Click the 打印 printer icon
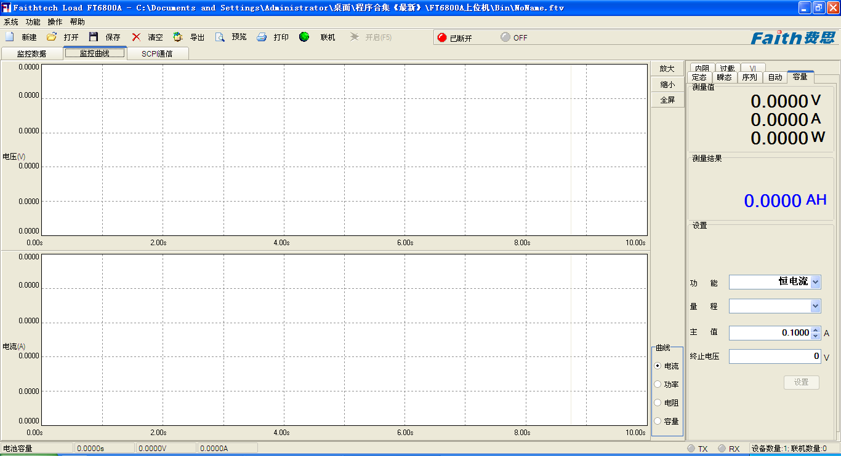841x456 pixels. pyautogui.click(x=262, y=37)
